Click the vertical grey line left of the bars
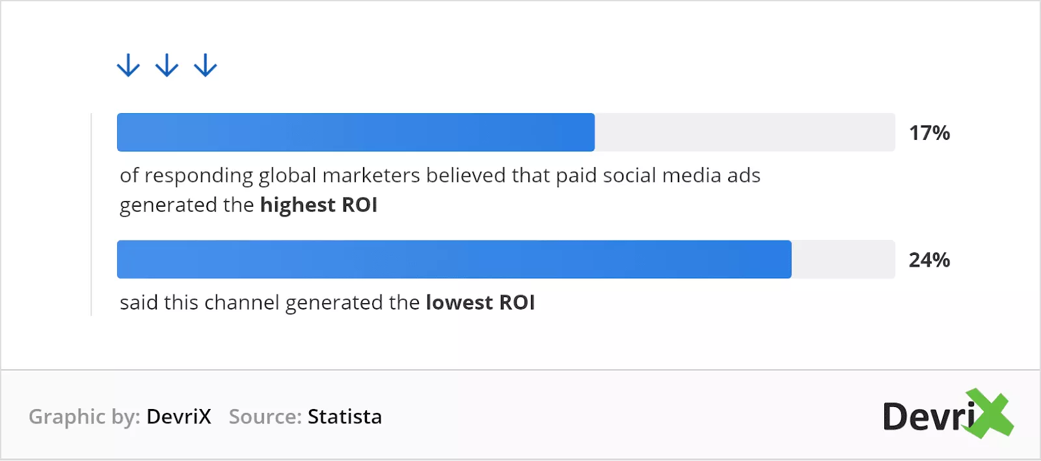1041x461 pixels. 91,215
